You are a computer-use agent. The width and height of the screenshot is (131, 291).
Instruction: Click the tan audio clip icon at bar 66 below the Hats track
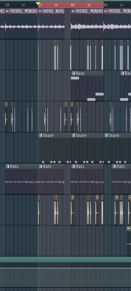pyautogui.click(x=117, y=197)
